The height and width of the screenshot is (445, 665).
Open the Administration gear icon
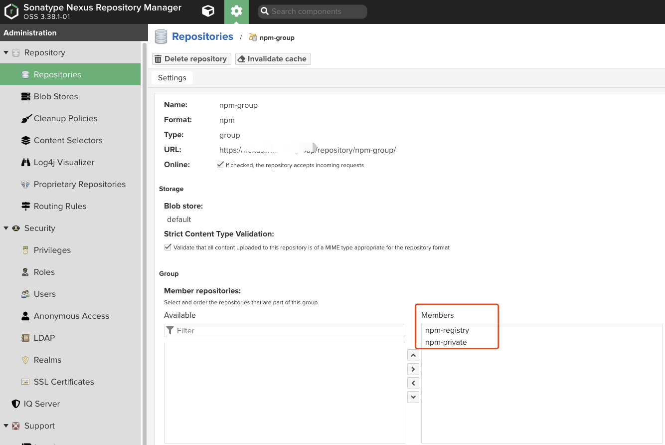236,11
